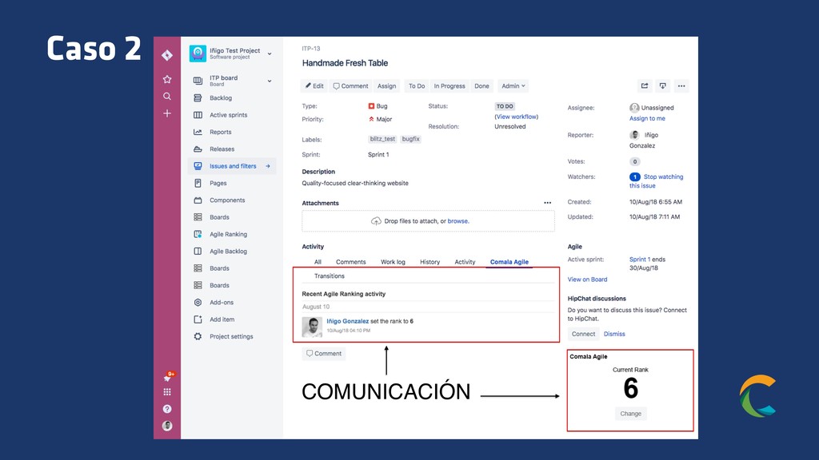This screenshot has height=460, width=819.
Task: Click the Add item icon
Action: [198, 319]
